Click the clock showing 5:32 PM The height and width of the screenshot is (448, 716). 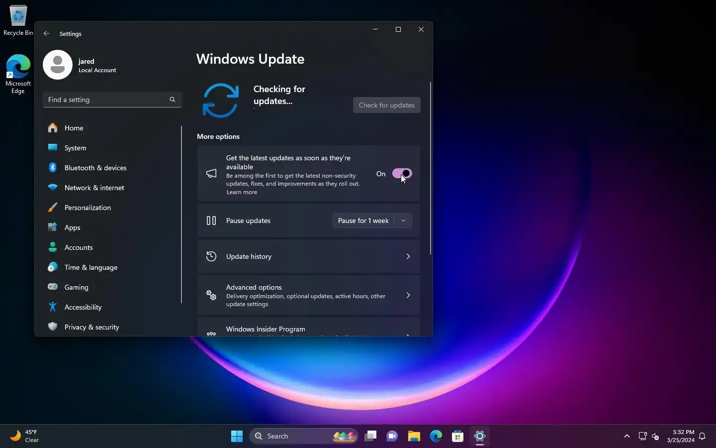click(681, 436)
